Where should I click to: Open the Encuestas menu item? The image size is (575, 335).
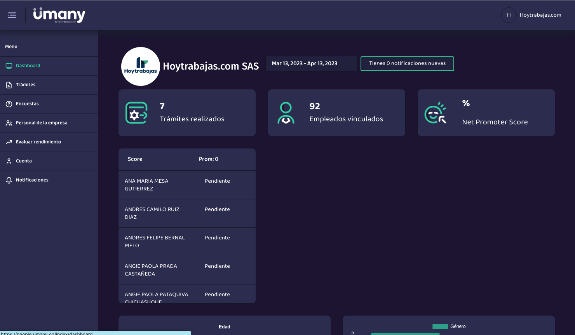coord(49,104)
